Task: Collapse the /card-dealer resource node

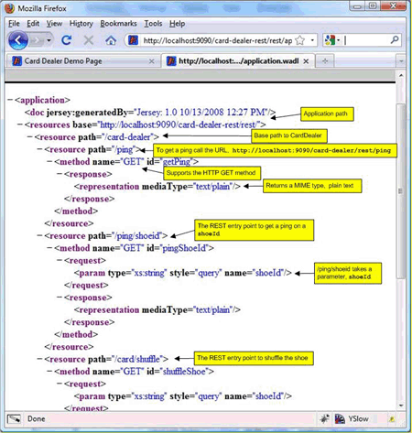Action: tap(30, 137)
